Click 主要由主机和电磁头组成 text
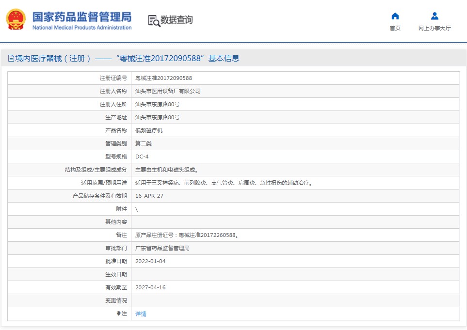Screen dimensions: 467x330 166,170
